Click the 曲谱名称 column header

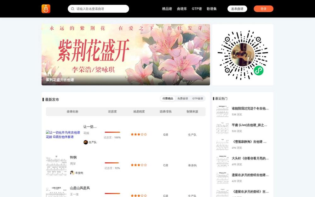(x=72, y=112)
